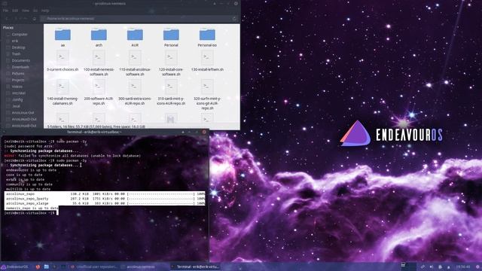Viewport: 482px width, 271px height.
Task: Go to home folder via toolbar icon
Action: click(x=34, y=18)
